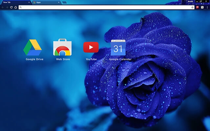Click the white S extension icon

click(x=202, y=7)
